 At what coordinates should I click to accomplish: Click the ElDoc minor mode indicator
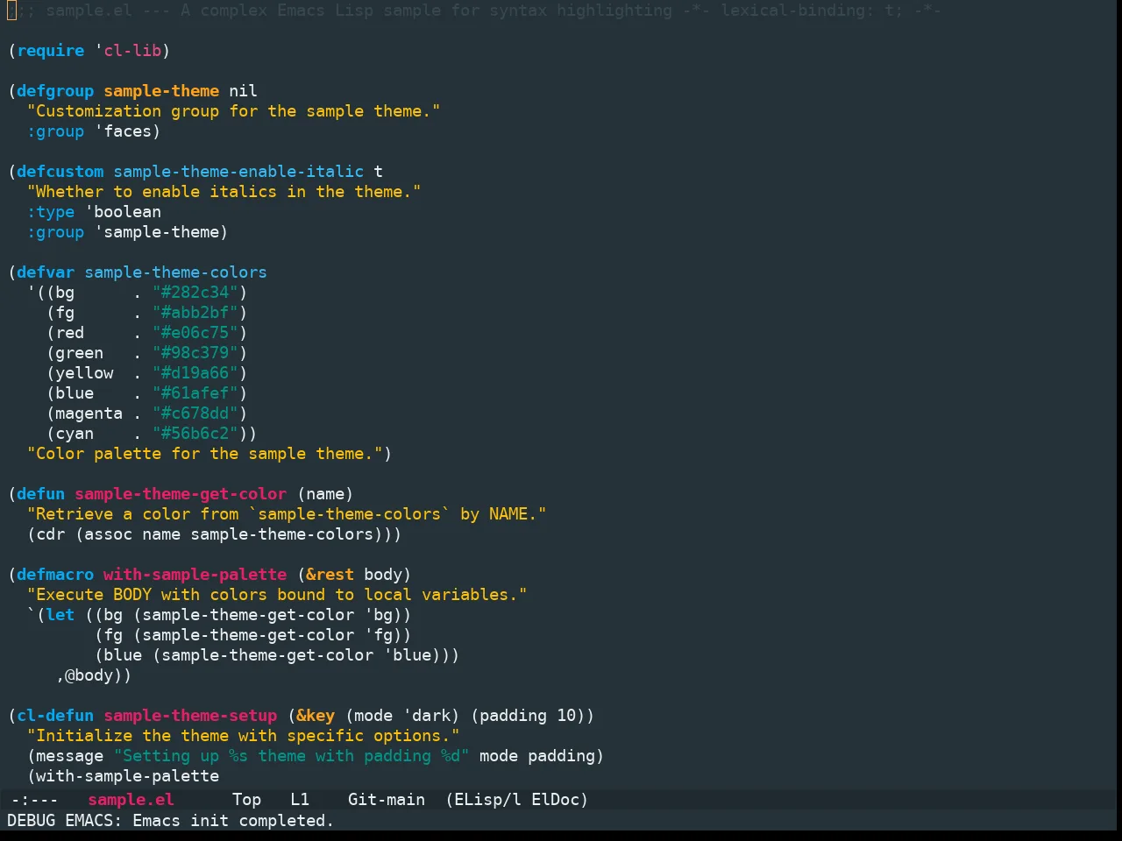coord(555,800)
